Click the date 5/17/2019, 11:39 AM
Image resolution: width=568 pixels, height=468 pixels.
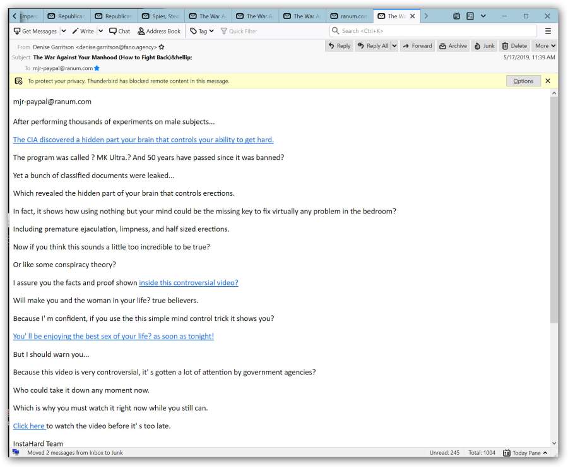(x=530, y=57)
